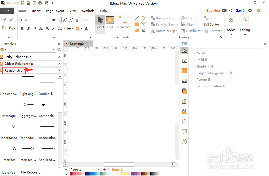
Task: Open the picture pane icon in sidebar
Action: pyautogui.click(x=184, y=81)
